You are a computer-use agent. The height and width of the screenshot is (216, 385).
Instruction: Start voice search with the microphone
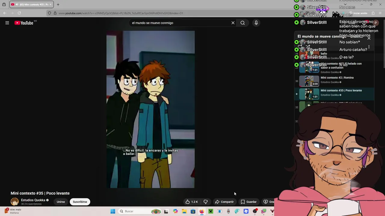[256, 23]
